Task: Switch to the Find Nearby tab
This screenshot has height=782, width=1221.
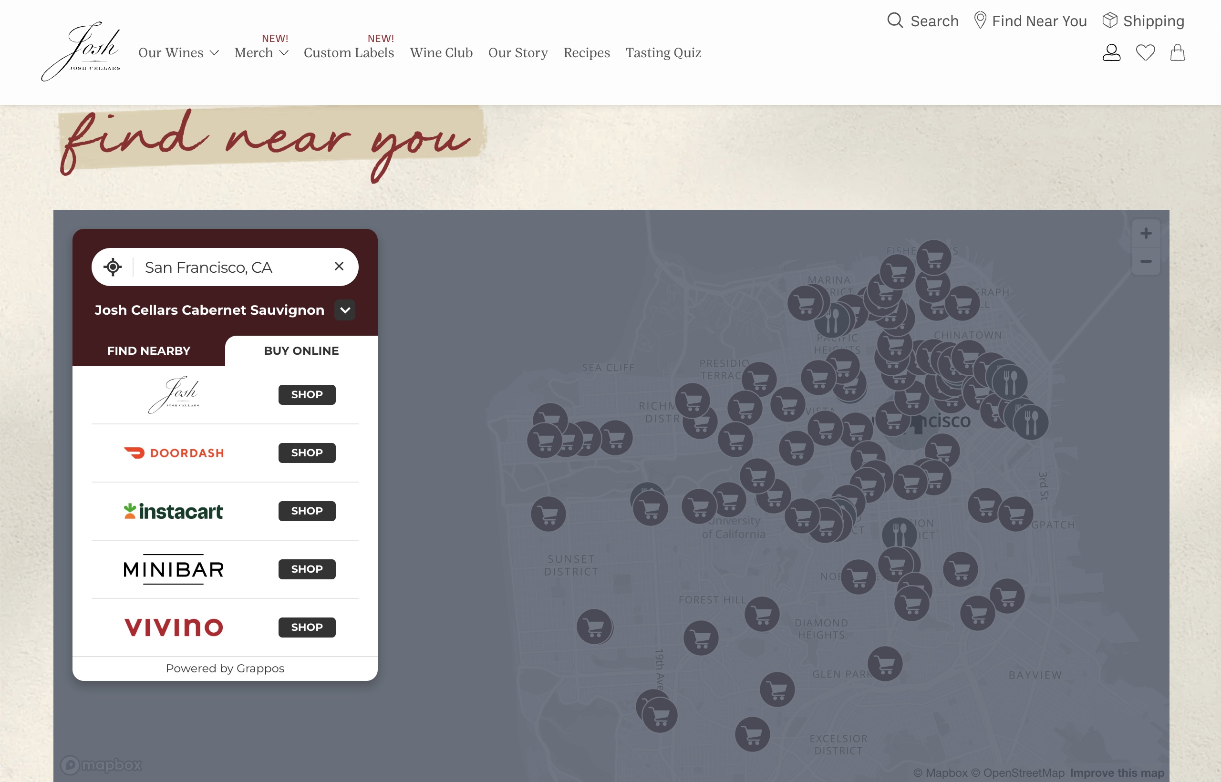Action: (148, 351)
